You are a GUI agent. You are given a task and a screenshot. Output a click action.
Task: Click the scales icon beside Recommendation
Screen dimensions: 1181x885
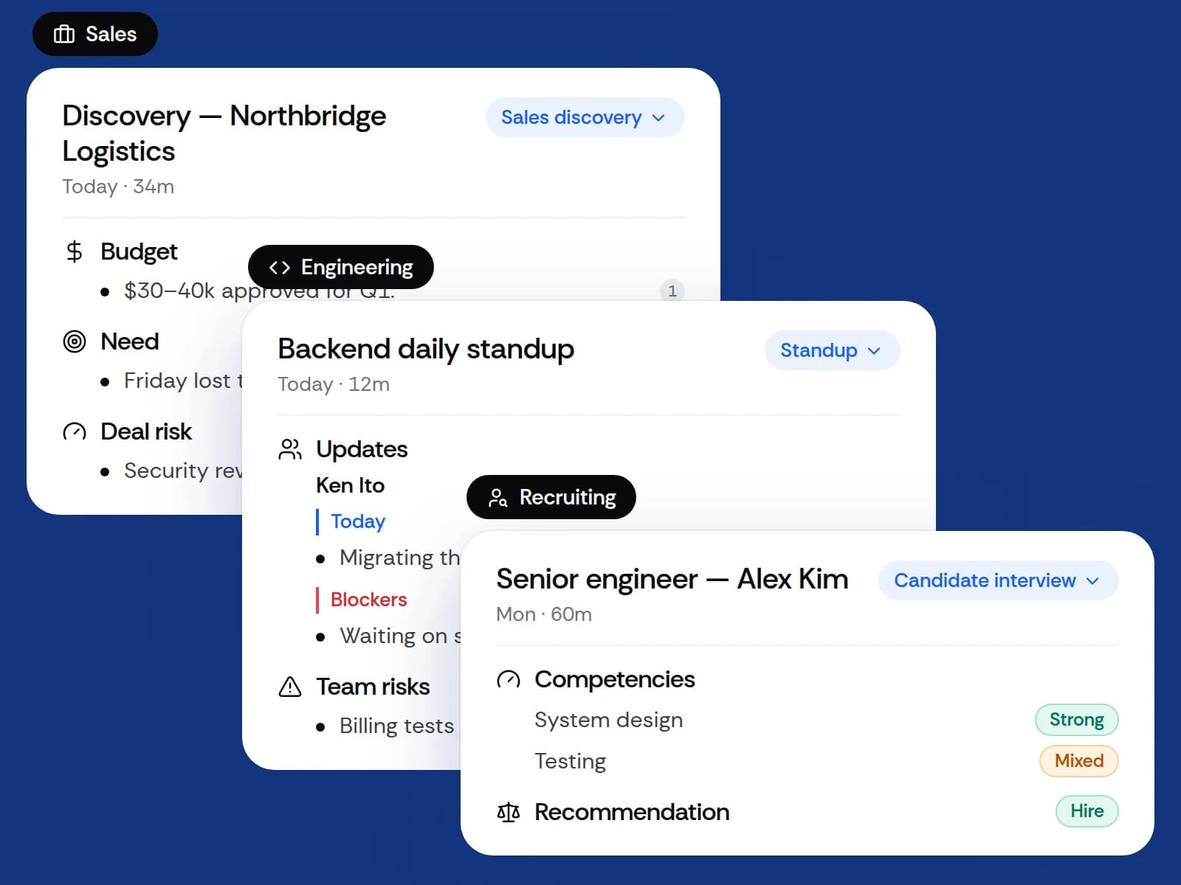click(x=509, y=812)
